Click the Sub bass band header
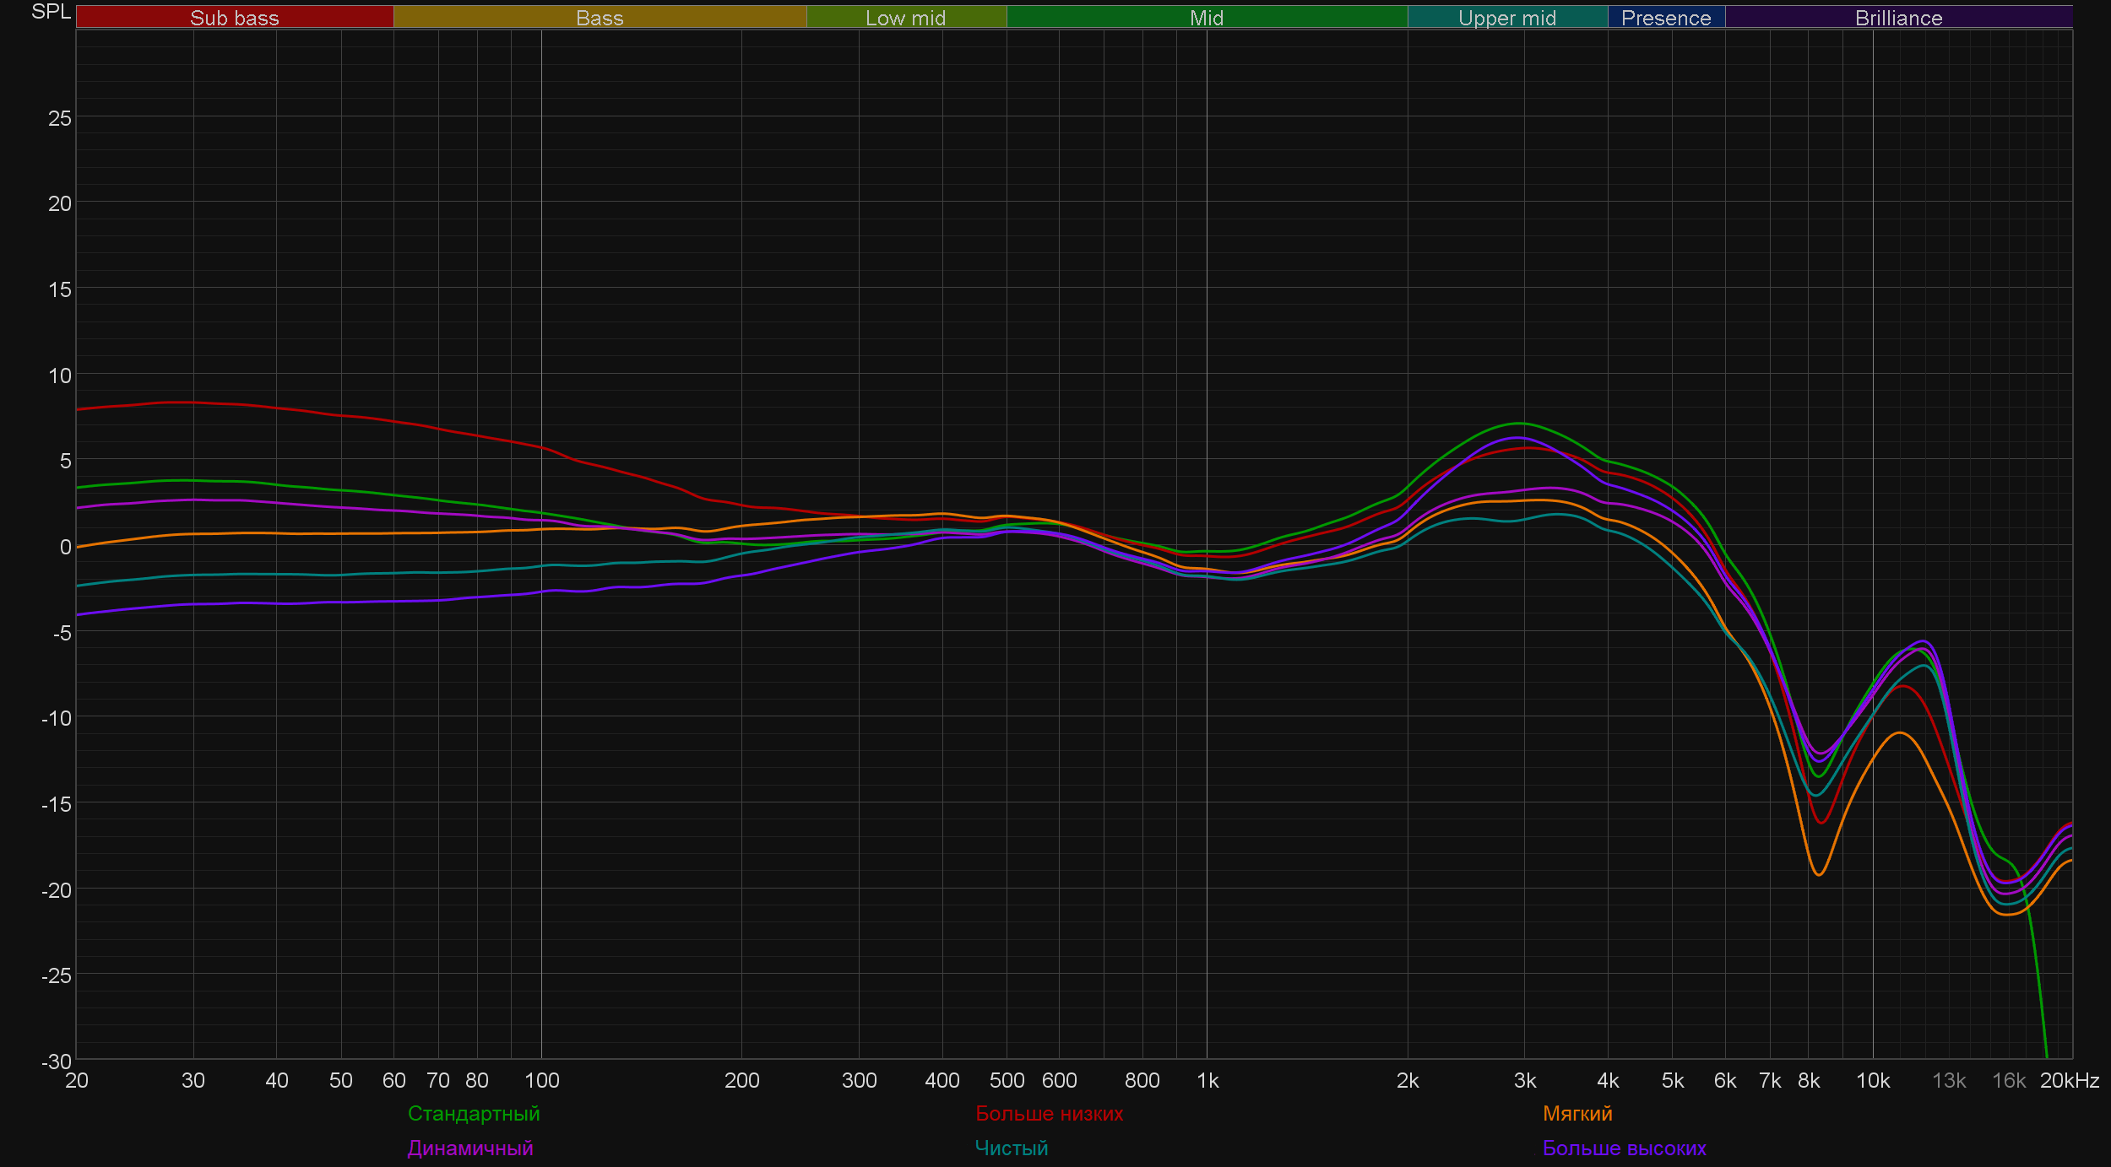 pyautogui.click(x=234, y=18)
